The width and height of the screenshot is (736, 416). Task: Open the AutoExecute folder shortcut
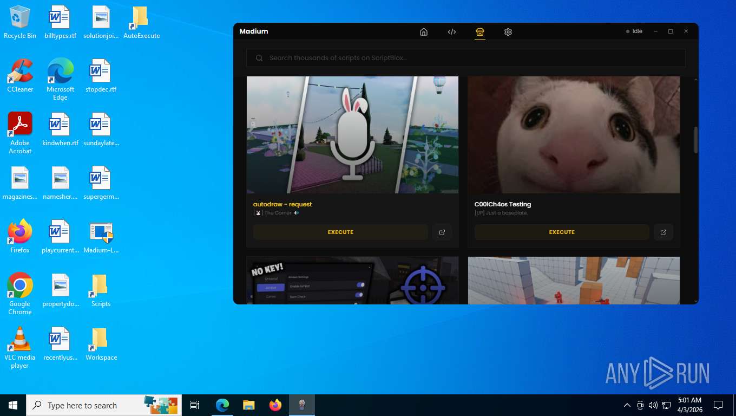141,22
